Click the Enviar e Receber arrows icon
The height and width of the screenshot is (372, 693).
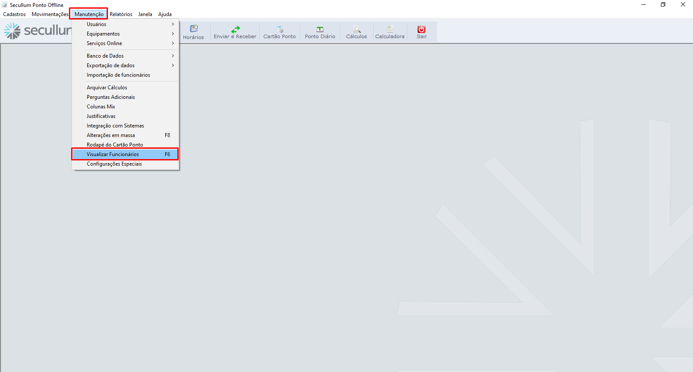235,29
